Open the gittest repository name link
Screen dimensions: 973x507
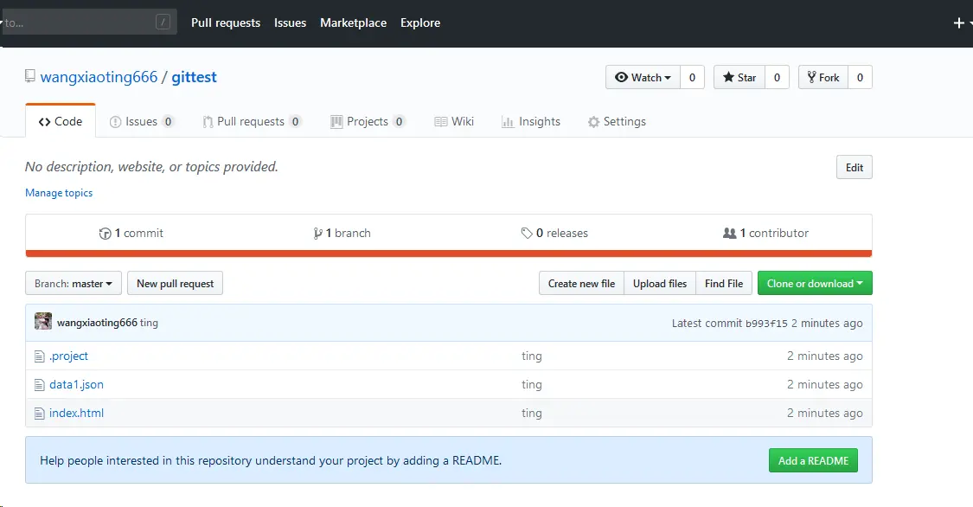[195, 77]
